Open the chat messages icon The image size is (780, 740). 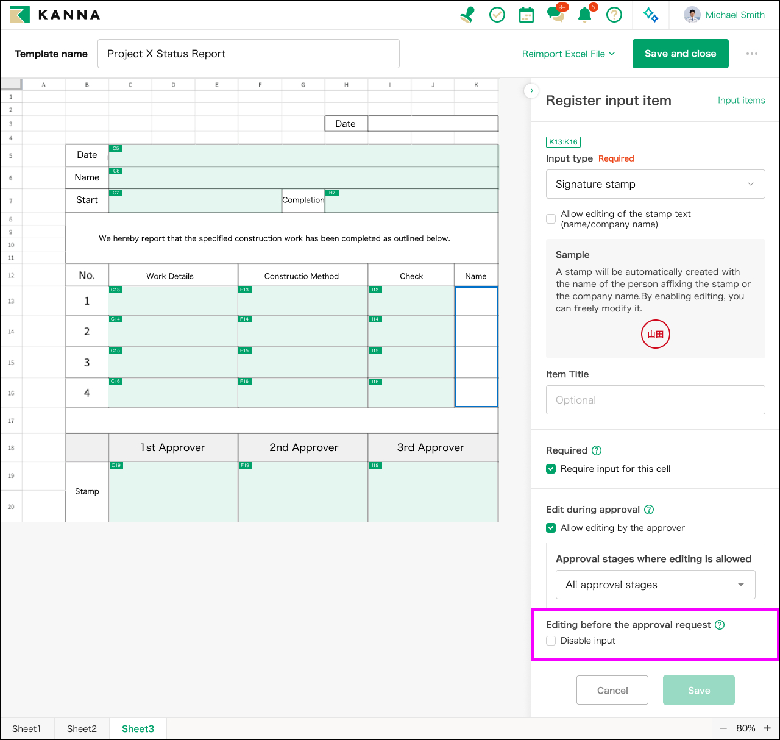[555, 15]
